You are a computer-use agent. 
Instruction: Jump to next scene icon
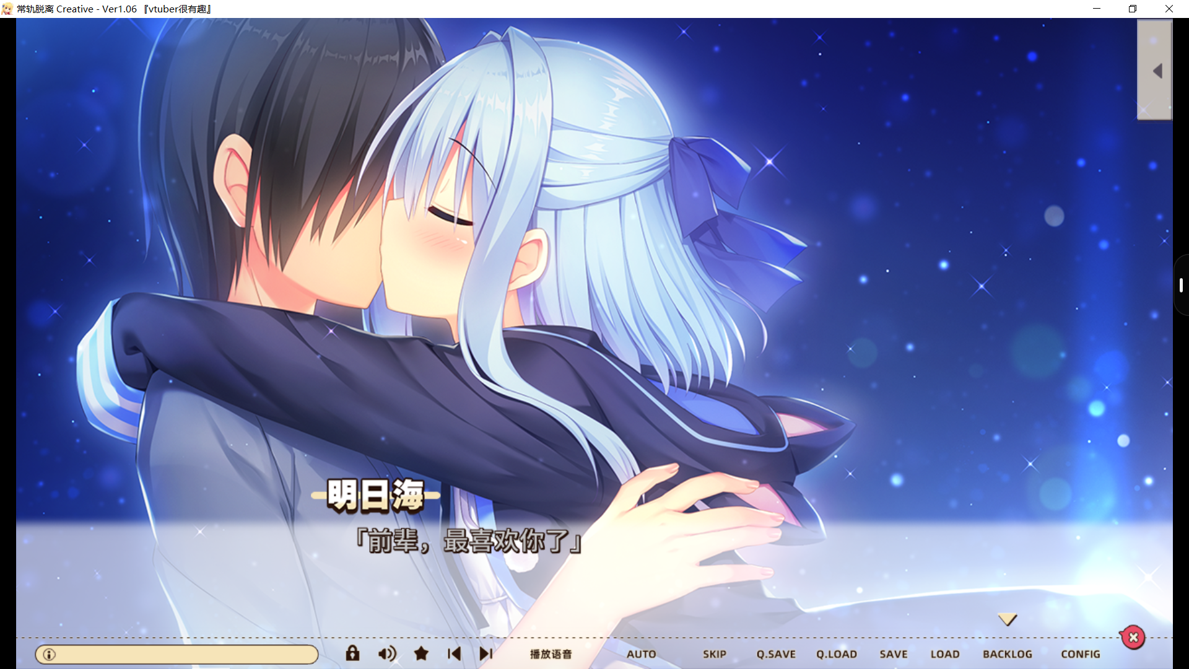486,654
